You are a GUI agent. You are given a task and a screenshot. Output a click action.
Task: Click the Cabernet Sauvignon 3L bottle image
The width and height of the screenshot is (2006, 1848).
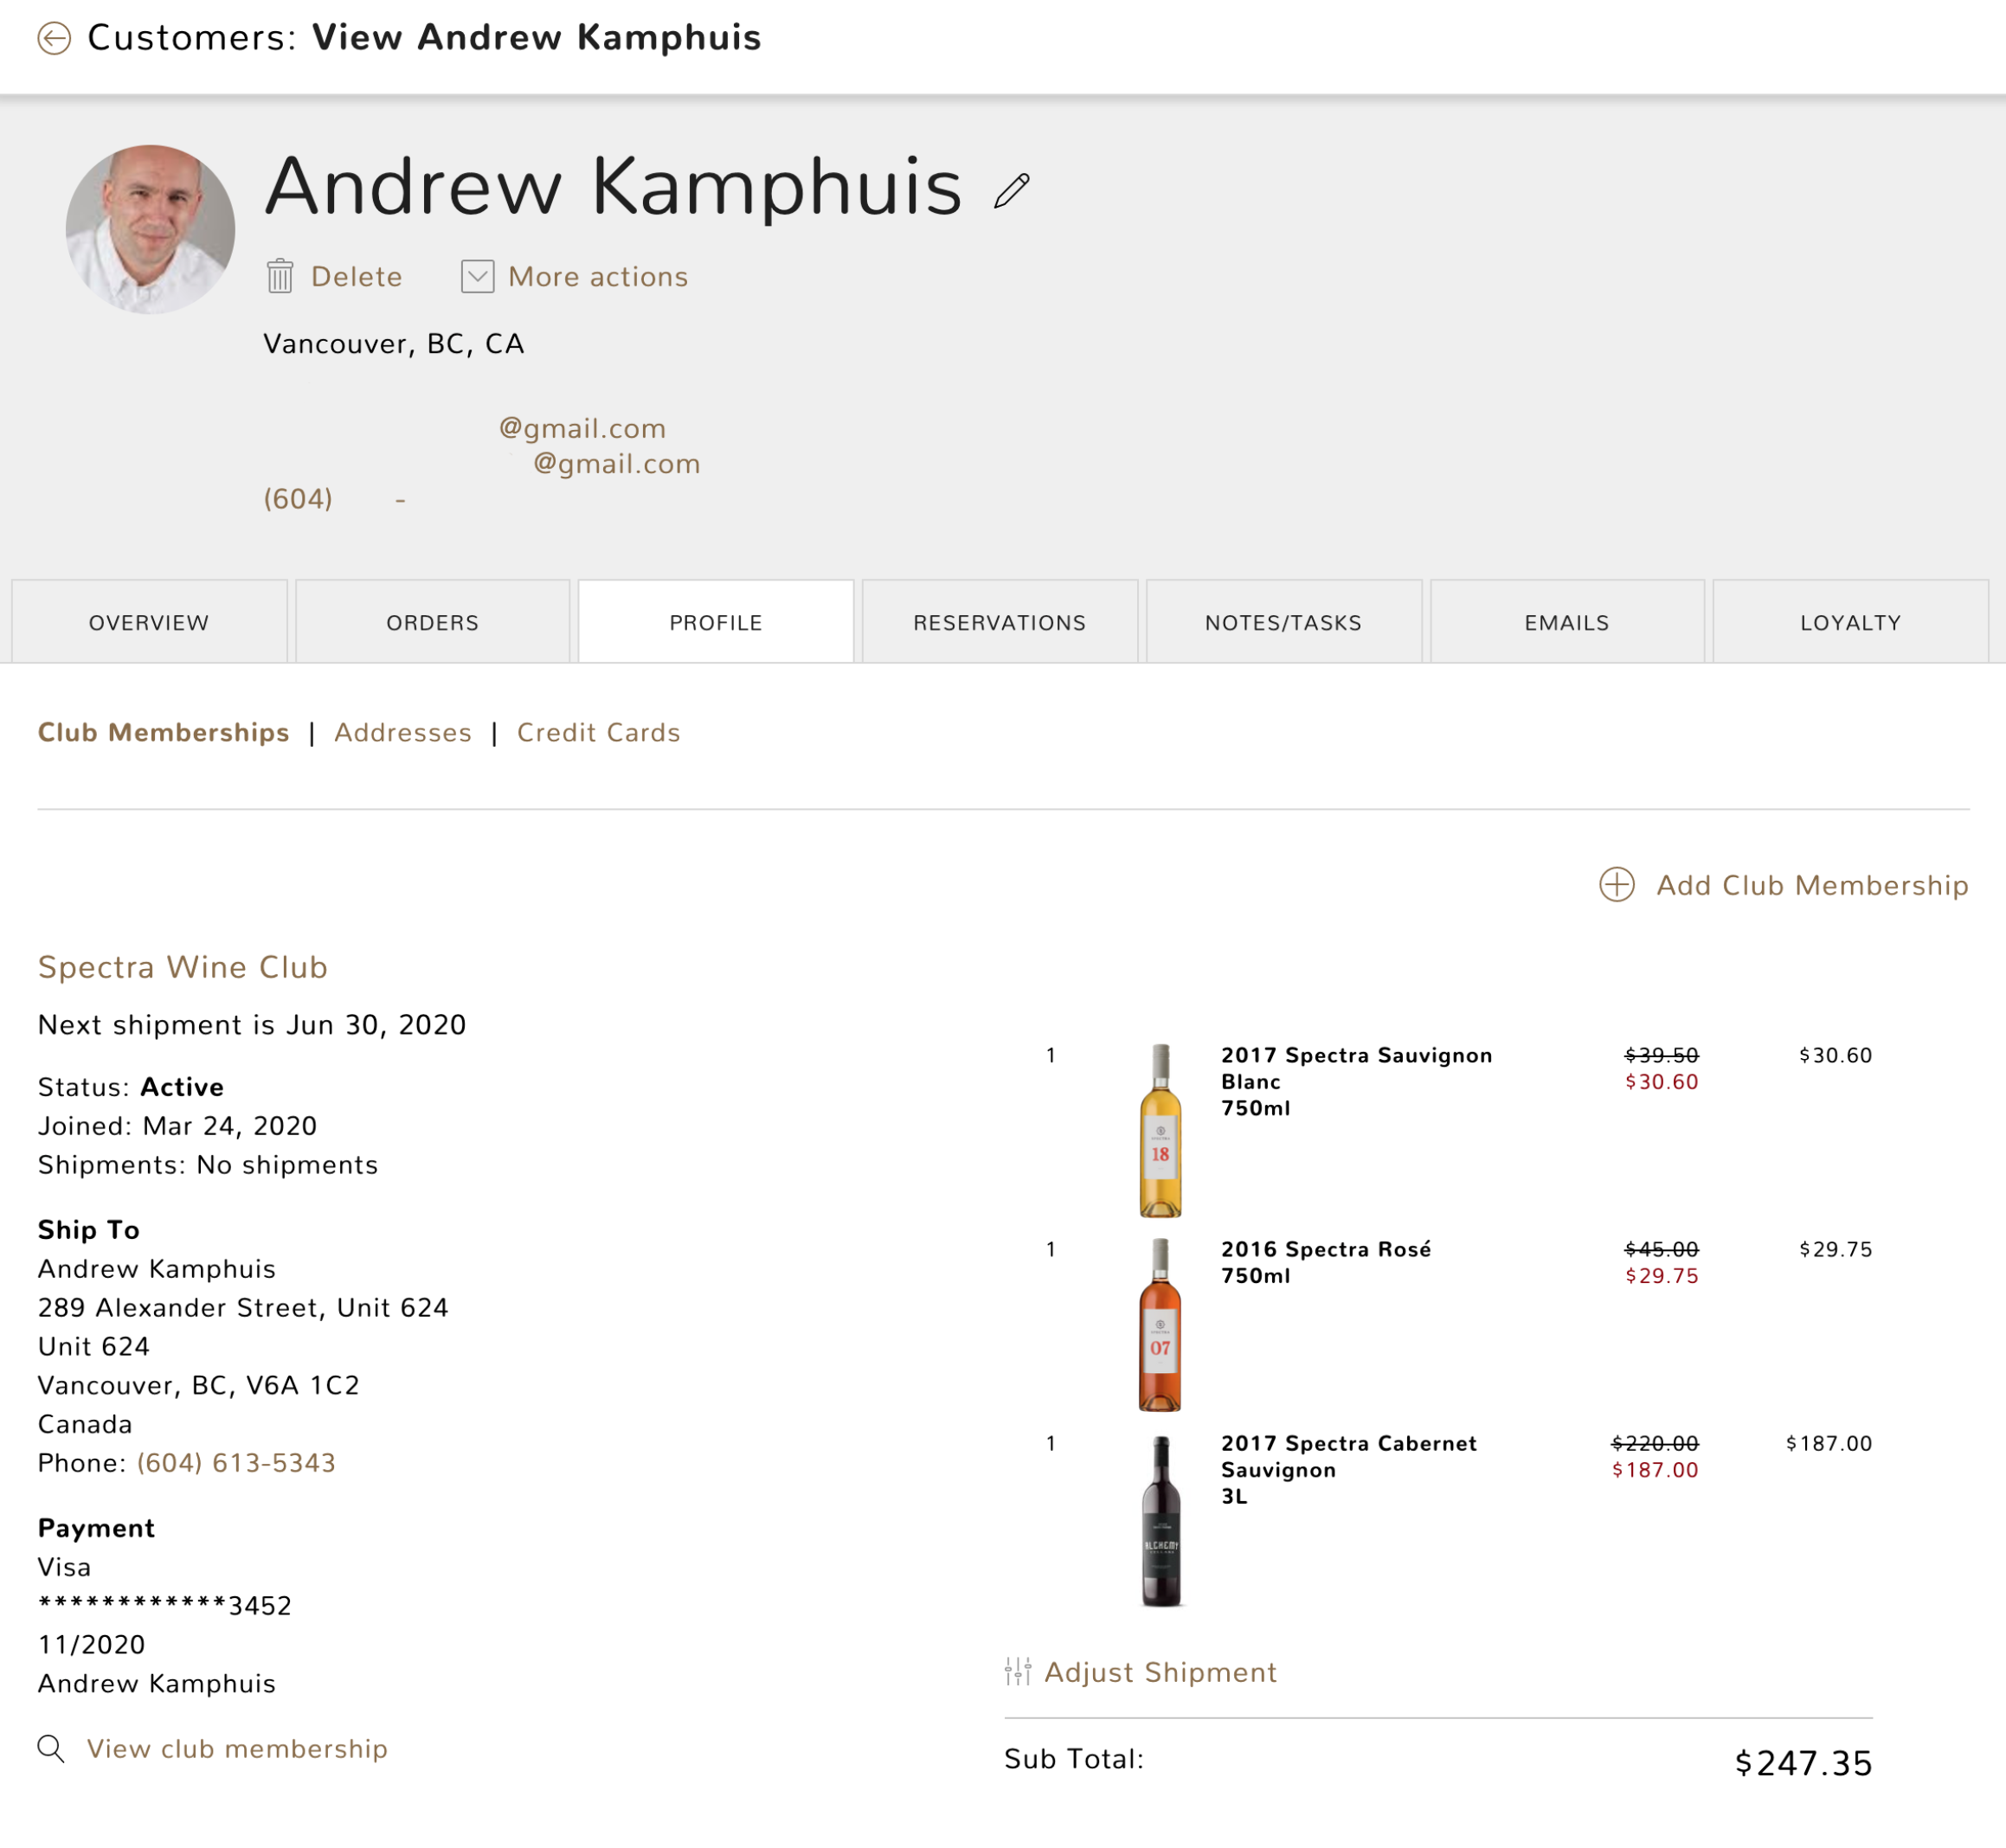(1160, 1520)
